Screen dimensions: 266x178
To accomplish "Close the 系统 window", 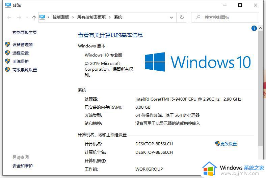I will (x=256, y=5).
